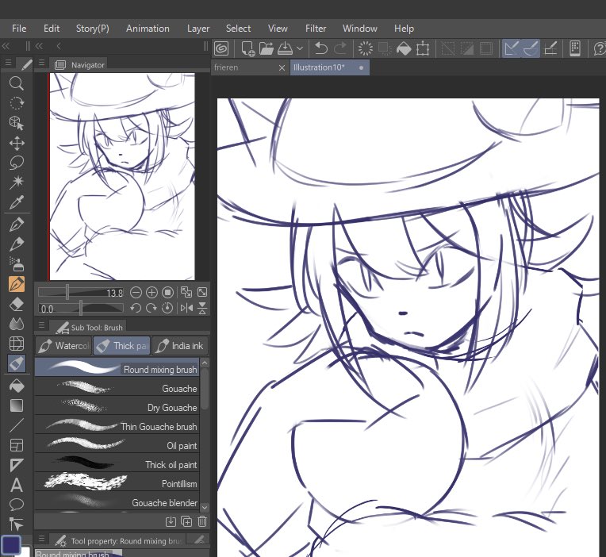Choose the Thin Gouache brush
Viewport: 606px width, 557px height.
117,425
